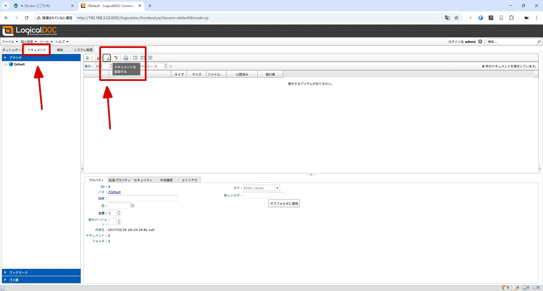Collapse the left panel splitter arrow
543x291 pixels.
(82, 169)
